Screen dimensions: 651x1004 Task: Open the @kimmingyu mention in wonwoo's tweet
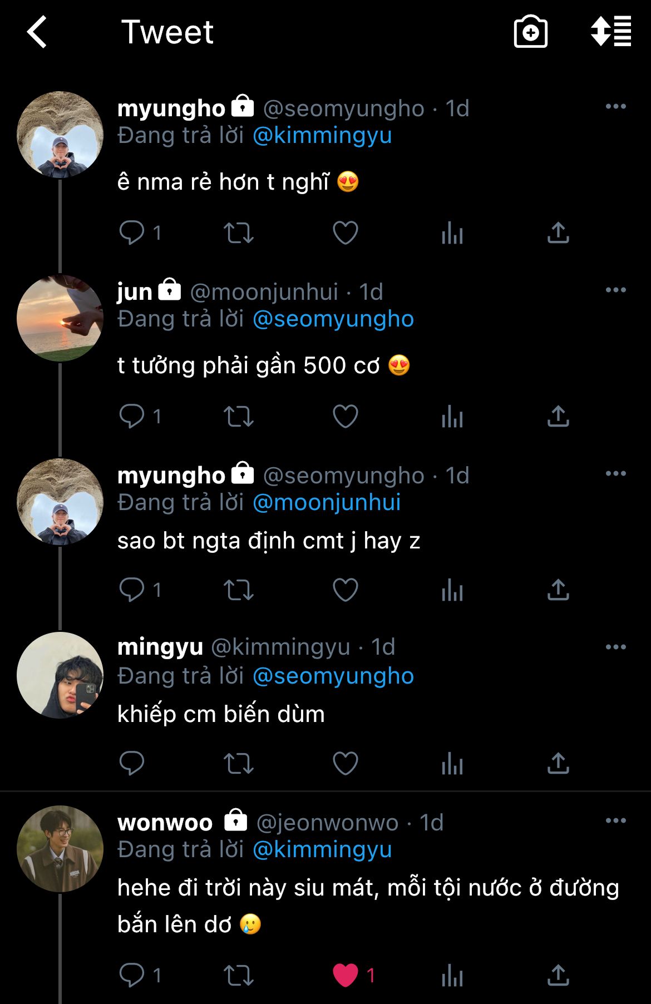(x=322, y=849)
